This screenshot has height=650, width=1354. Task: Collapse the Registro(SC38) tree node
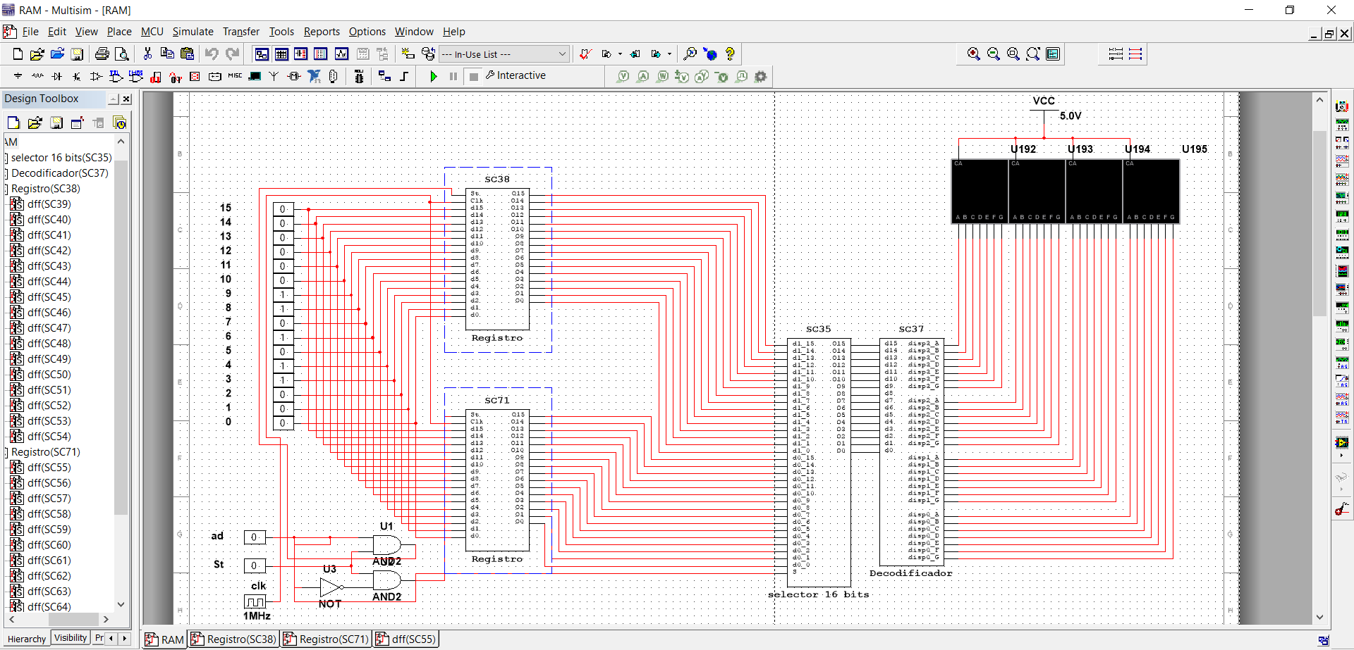6,189
